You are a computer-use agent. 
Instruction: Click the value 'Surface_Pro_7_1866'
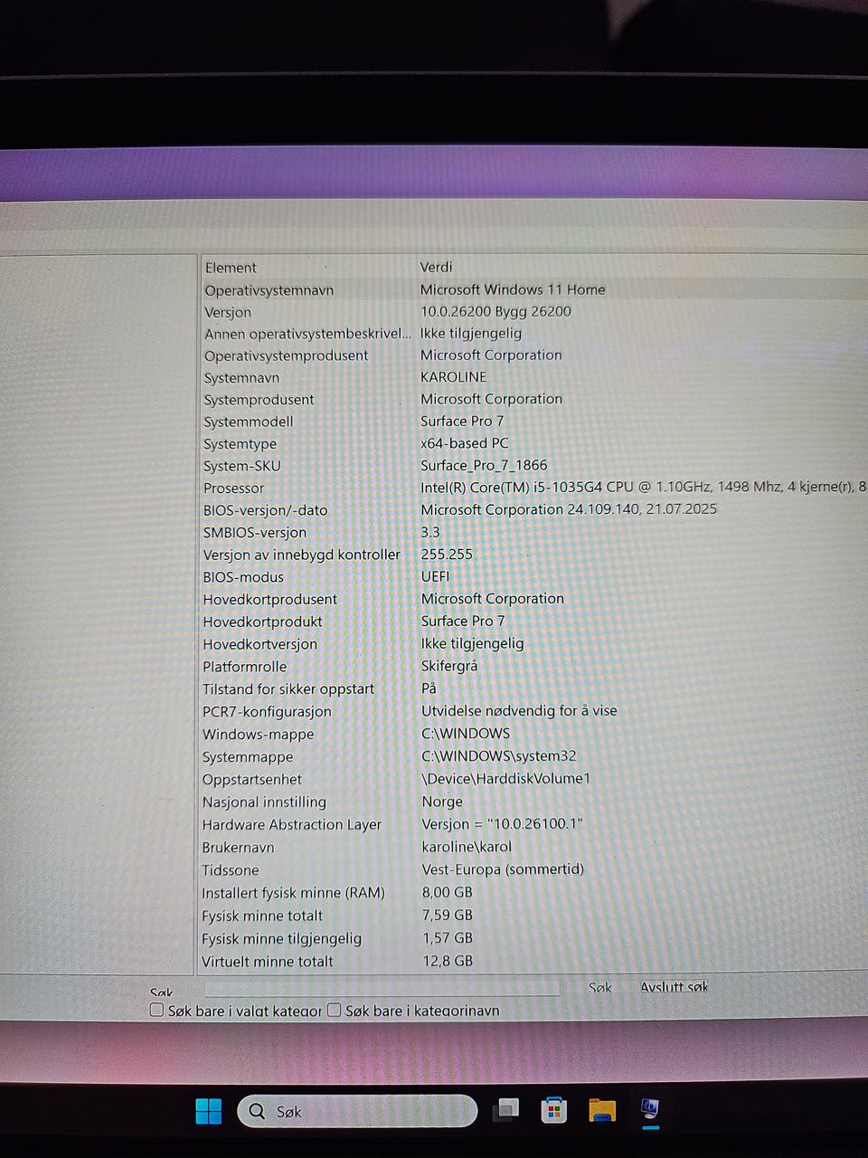tap(484, 465)
